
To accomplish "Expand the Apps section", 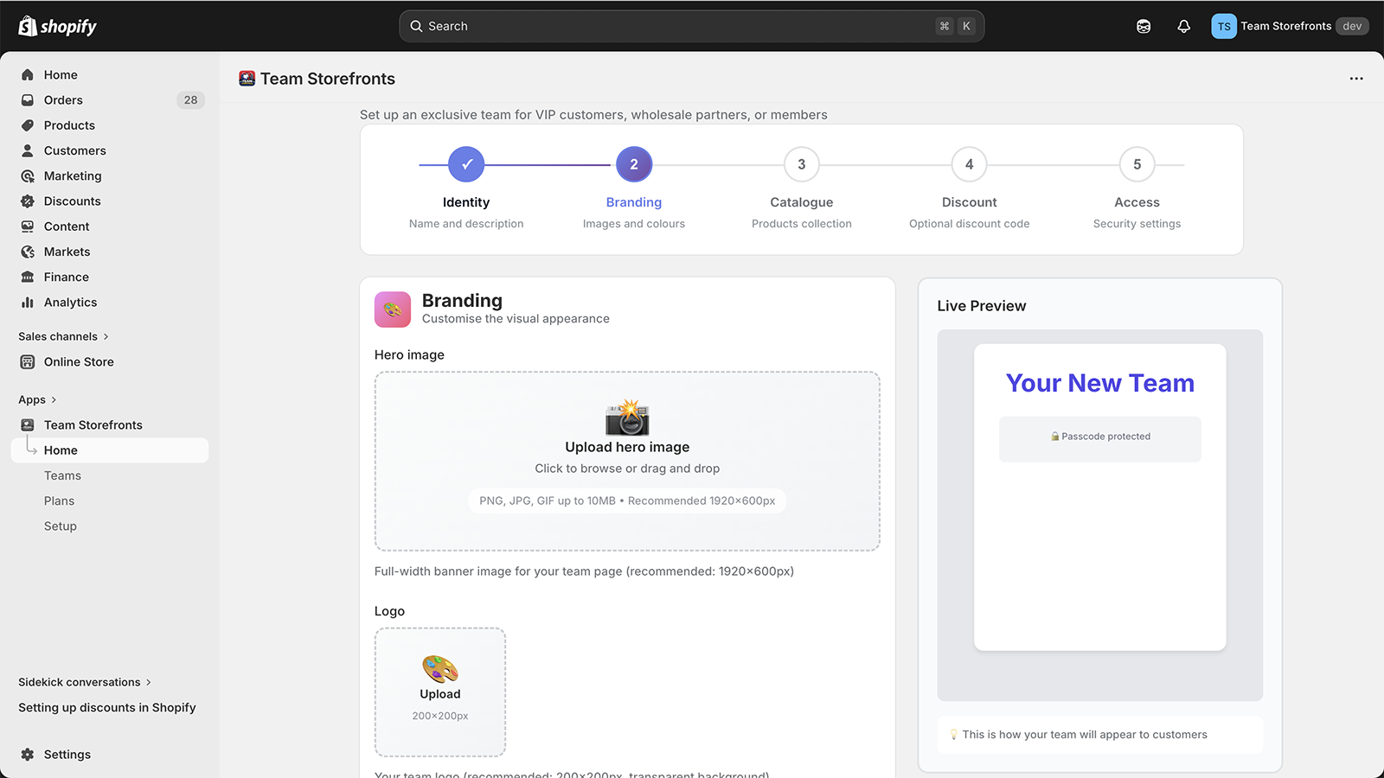I will 37,399.
